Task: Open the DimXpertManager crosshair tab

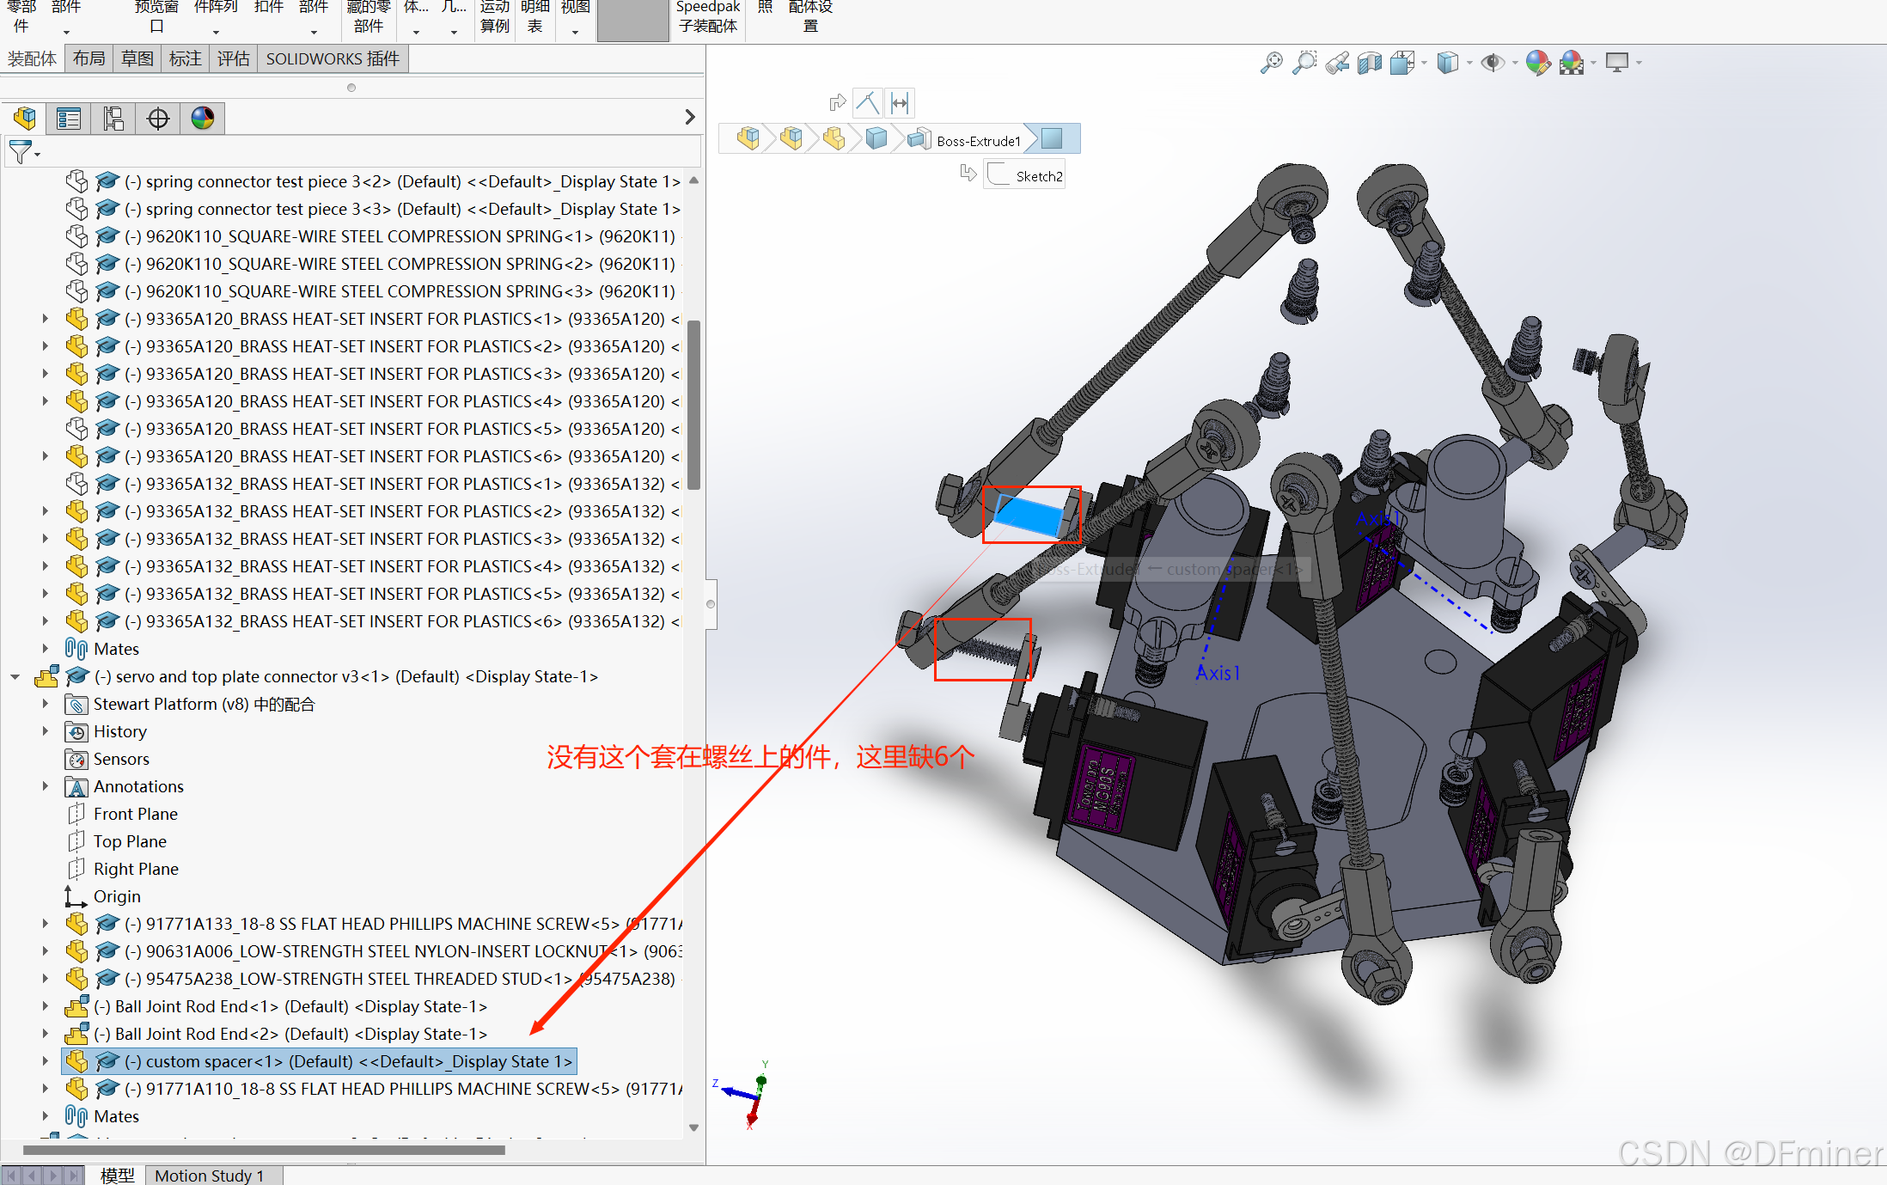Action: (x=158, y=119)
